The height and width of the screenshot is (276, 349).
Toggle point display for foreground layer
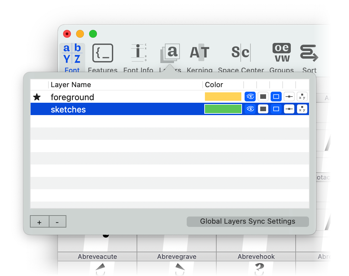[289, 97]
